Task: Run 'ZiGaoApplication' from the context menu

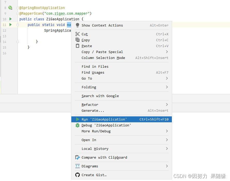Action: pyautogui.click(x=121, y=119)
